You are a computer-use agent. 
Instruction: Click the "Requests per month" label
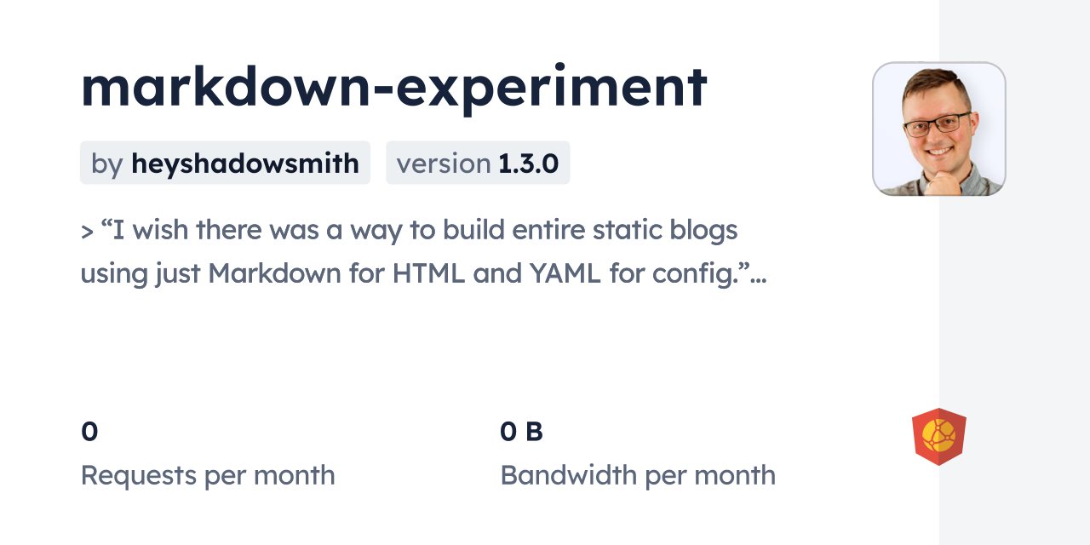coord(208,475)
